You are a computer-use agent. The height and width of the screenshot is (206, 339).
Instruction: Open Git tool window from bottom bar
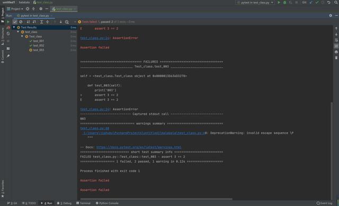click(12, 203)
